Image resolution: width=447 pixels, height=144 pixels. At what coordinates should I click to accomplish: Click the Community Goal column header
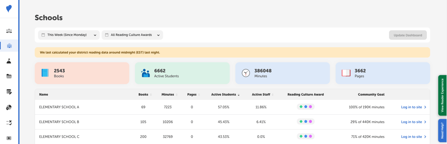(x=371, y=95)
